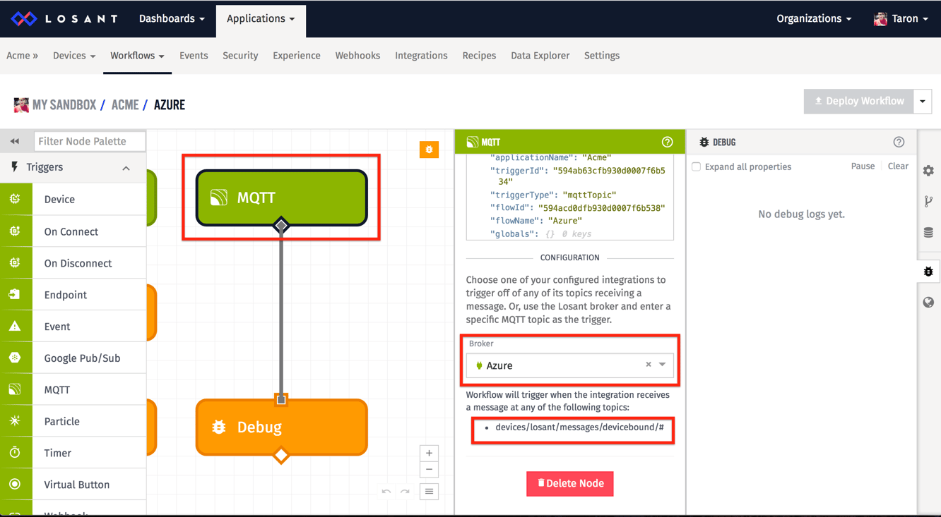Screen dimensions: 941x517
Task: Open the Dashboards menu
Action: pos(170,18)
